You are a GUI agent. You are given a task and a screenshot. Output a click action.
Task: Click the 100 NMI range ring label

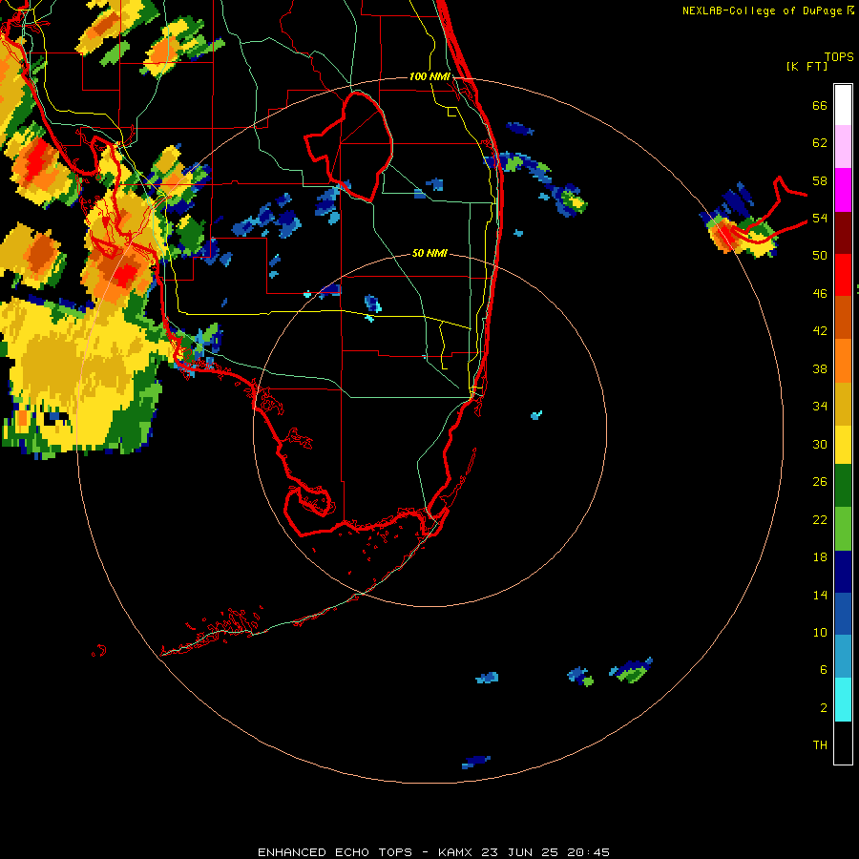point(429,76)
